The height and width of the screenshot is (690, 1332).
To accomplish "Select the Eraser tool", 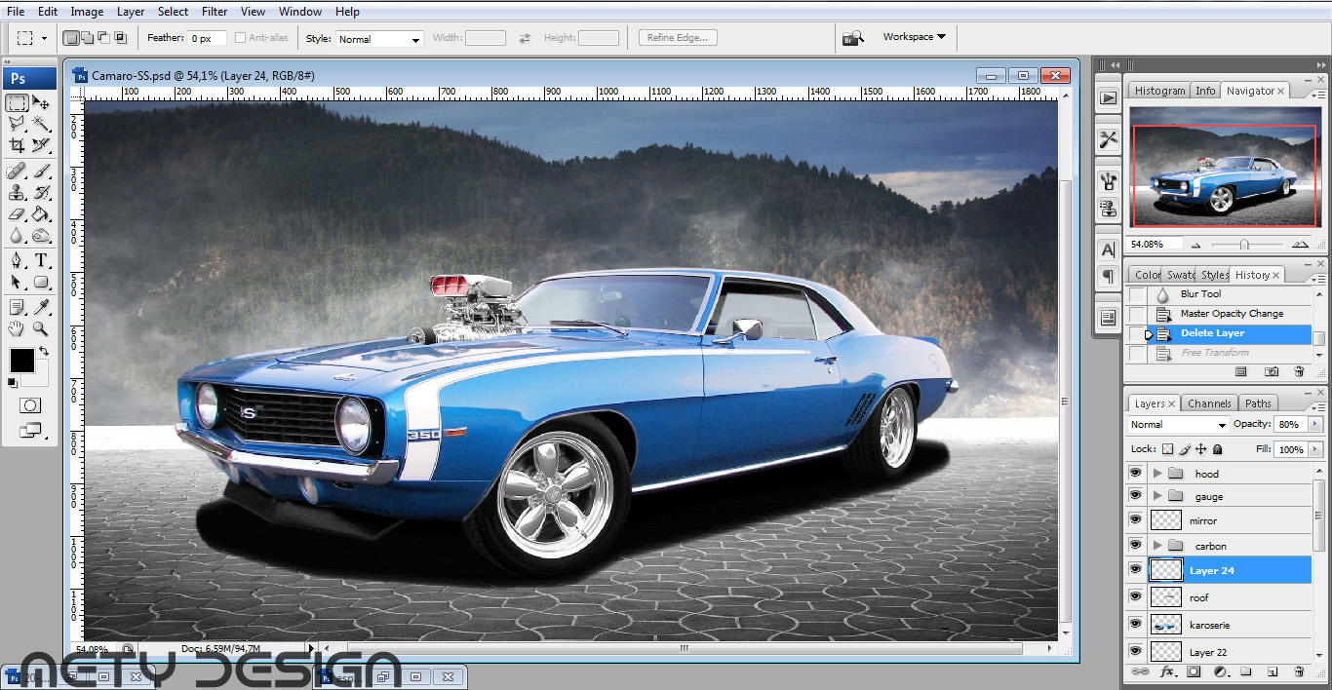I will 18,214.
